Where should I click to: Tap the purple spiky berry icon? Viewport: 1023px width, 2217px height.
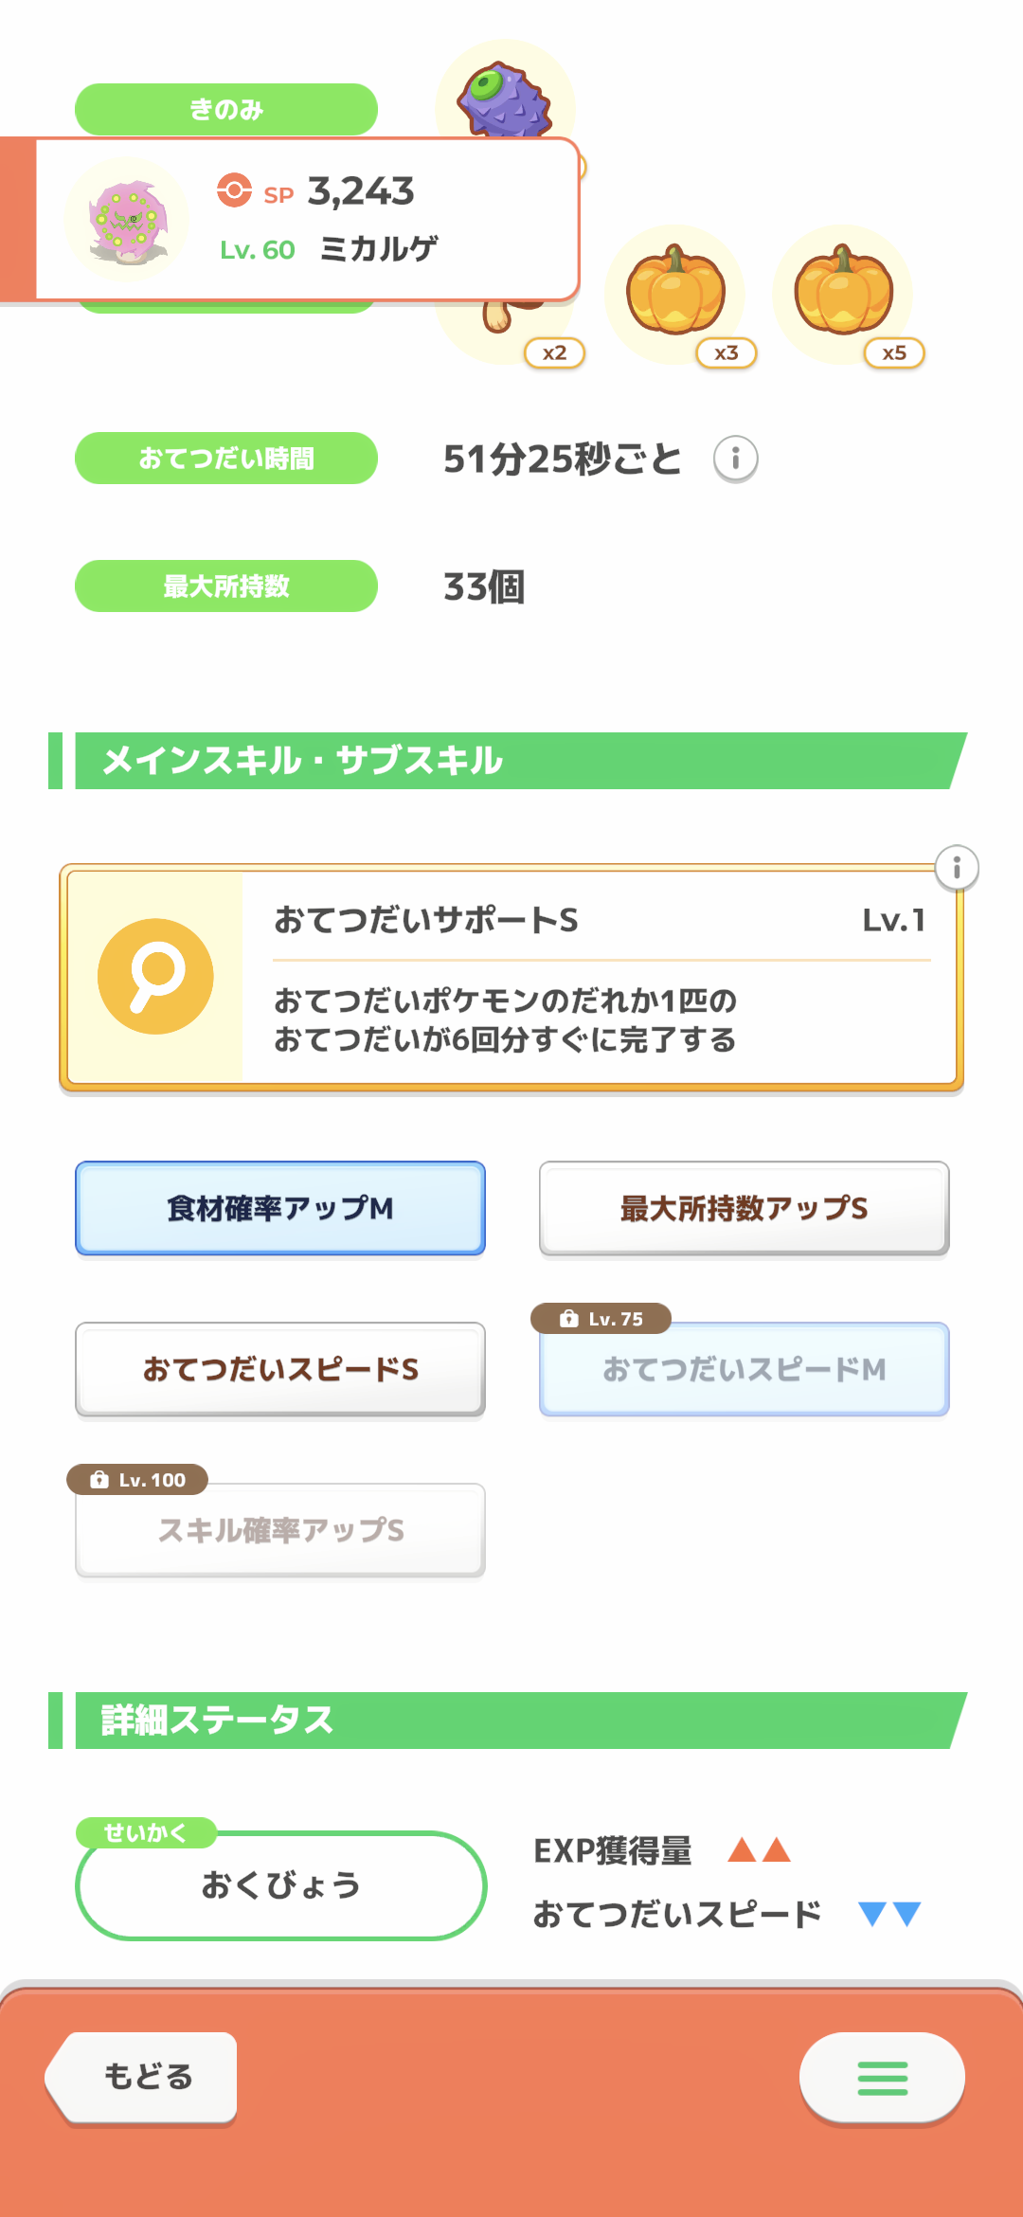coord(505,98)
